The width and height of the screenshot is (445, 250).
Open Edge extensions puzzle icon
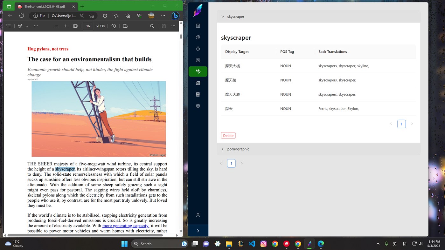[x=105, y=16]
